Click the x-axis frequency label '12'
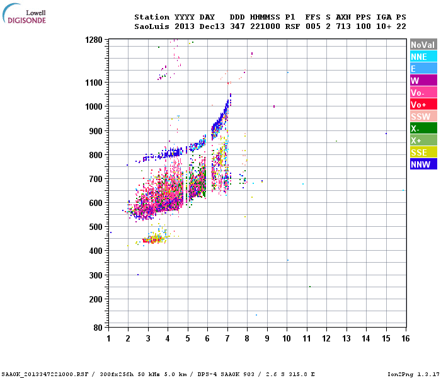Image resolution: width=441 pixels, height=378 pixels. pos(326,338)
